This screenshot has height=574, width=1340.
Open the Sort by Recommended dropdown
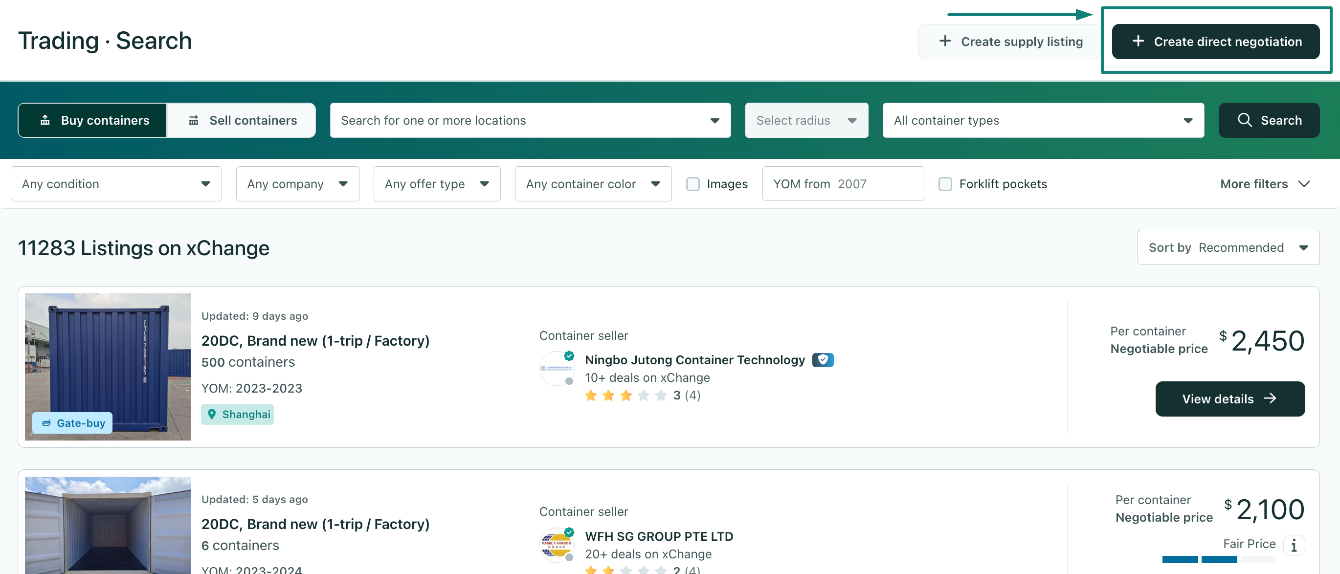coord(1228,247)
